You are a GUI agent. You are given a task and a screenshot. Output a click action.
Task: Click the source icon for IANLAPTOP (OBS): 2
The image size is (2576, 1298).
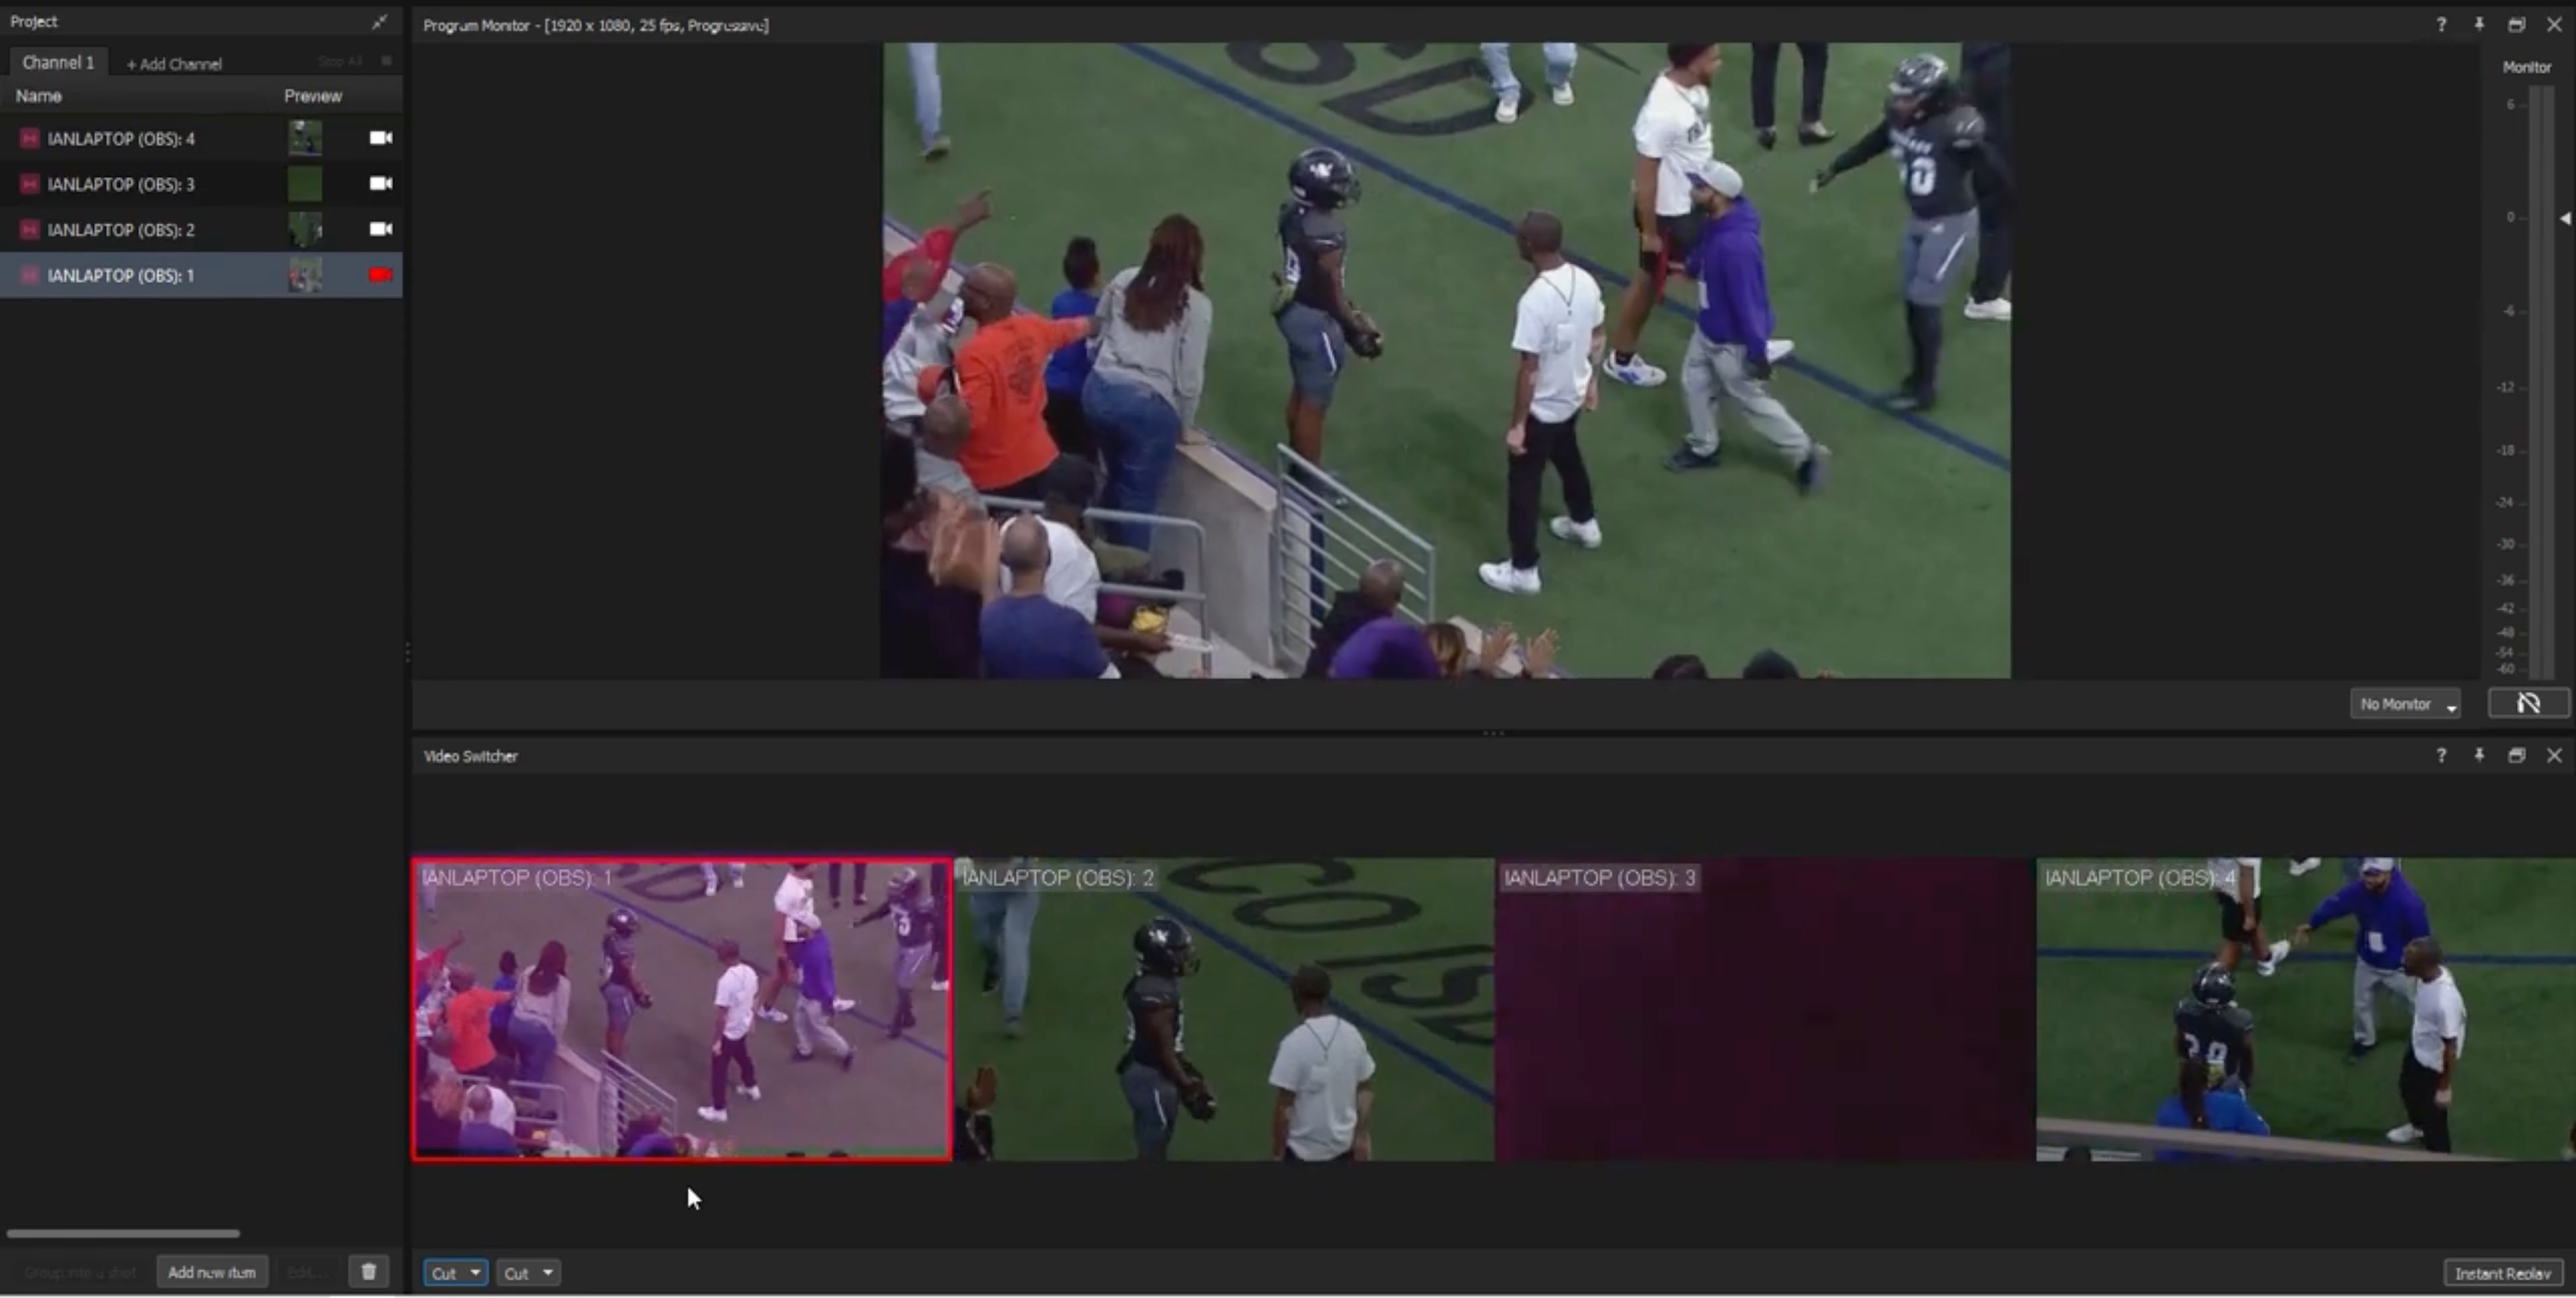(29, 230)
